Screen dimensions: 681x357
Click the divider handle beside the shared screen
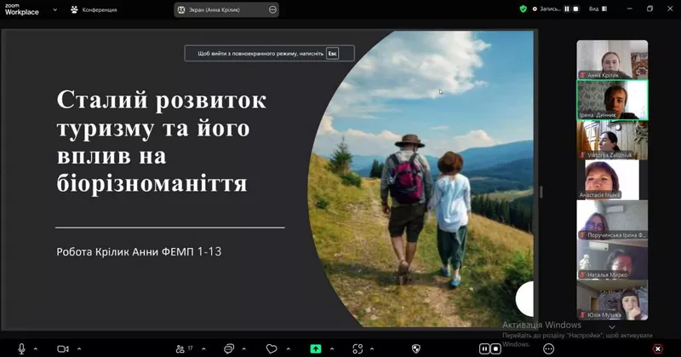click(x=541, y=192)
